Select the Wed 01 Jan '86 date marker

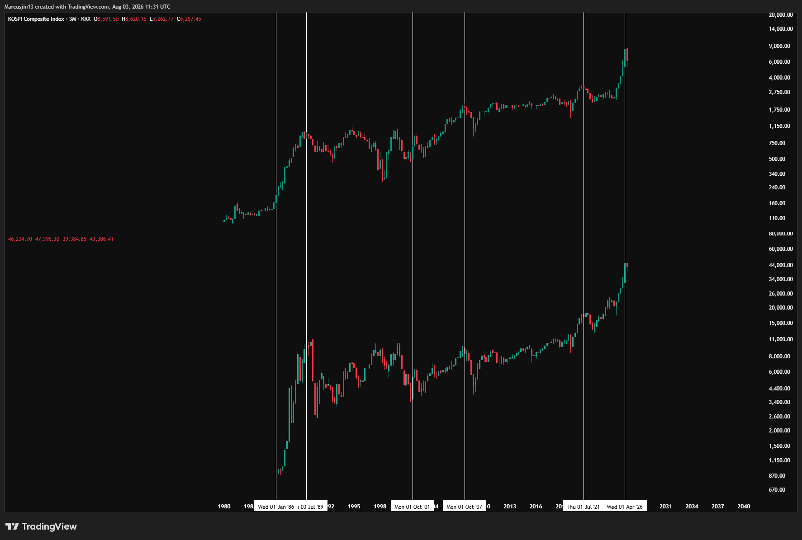coord(276,507)
